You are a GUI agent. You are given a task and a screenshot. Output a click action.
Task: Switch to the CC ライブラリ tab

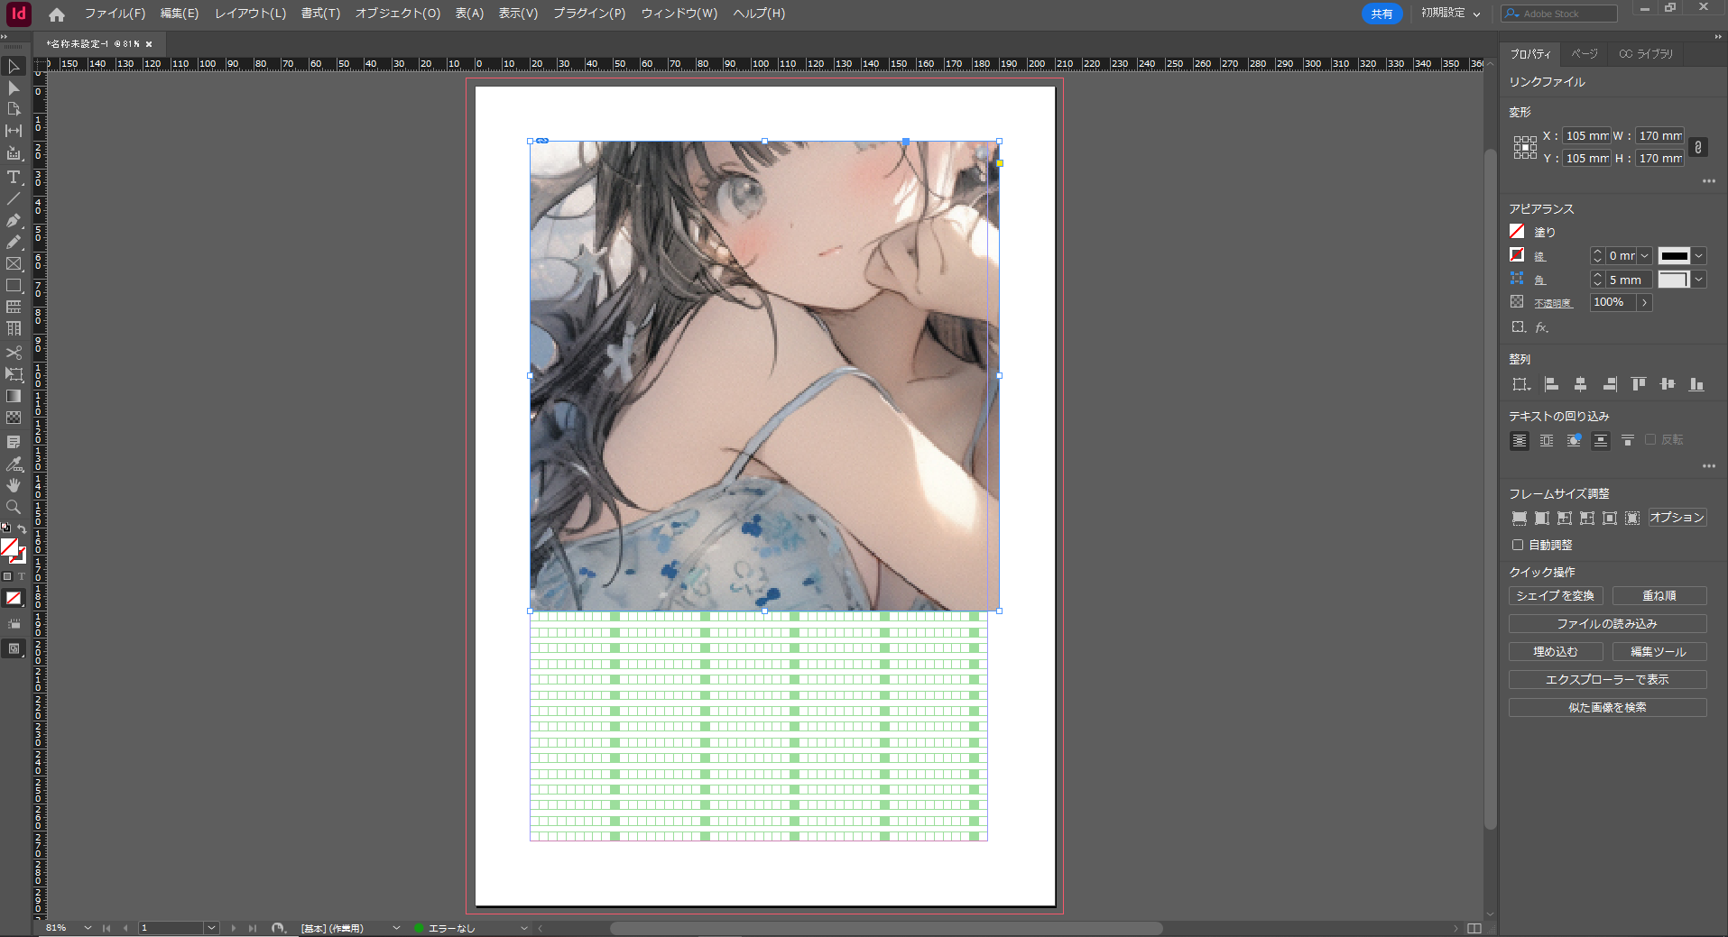(1646, 54)
